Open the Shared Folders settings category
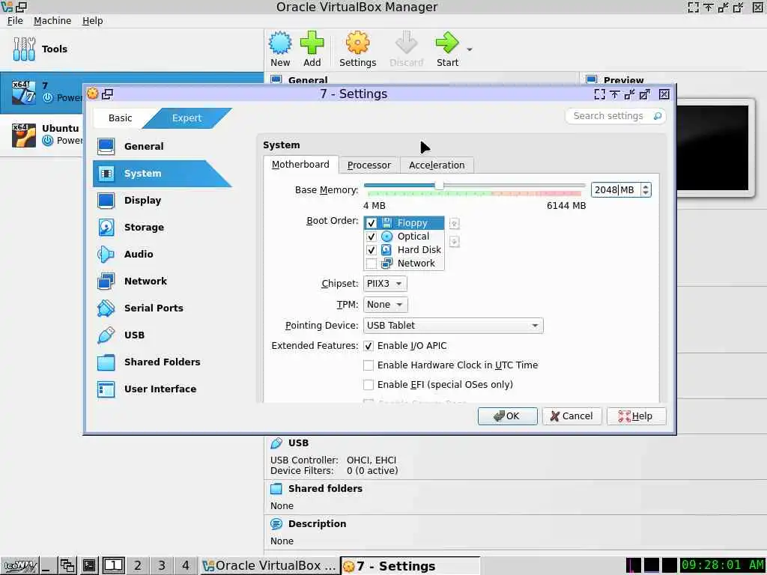This screenshot has height=575, width=767. 162,362
